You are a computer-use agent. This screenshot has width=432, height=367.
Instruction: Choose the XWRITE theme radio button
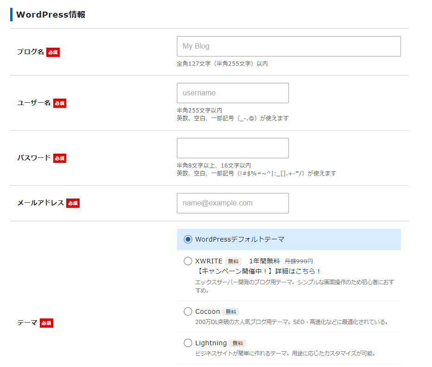point(188,261)
